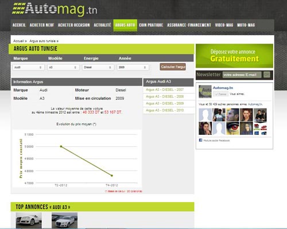Click the Facebook J'aime like button
The height and width of the screenshot is (229, 287).
(x=220, y=94)
